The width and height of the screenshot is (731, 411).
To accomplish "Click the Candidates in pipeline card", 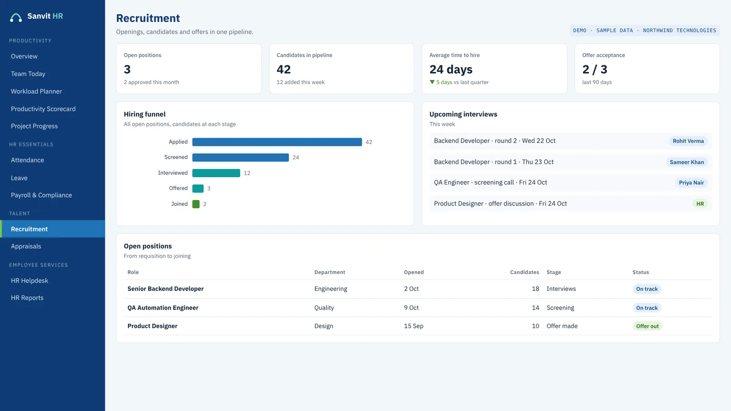I will tap(342, 69).
